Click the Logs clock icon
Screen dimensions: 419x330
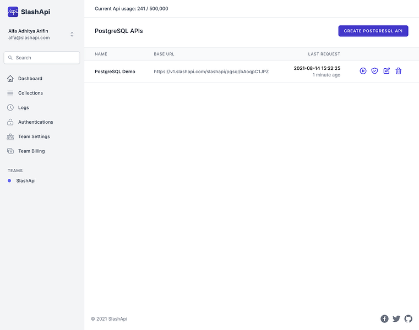point(10,107)
